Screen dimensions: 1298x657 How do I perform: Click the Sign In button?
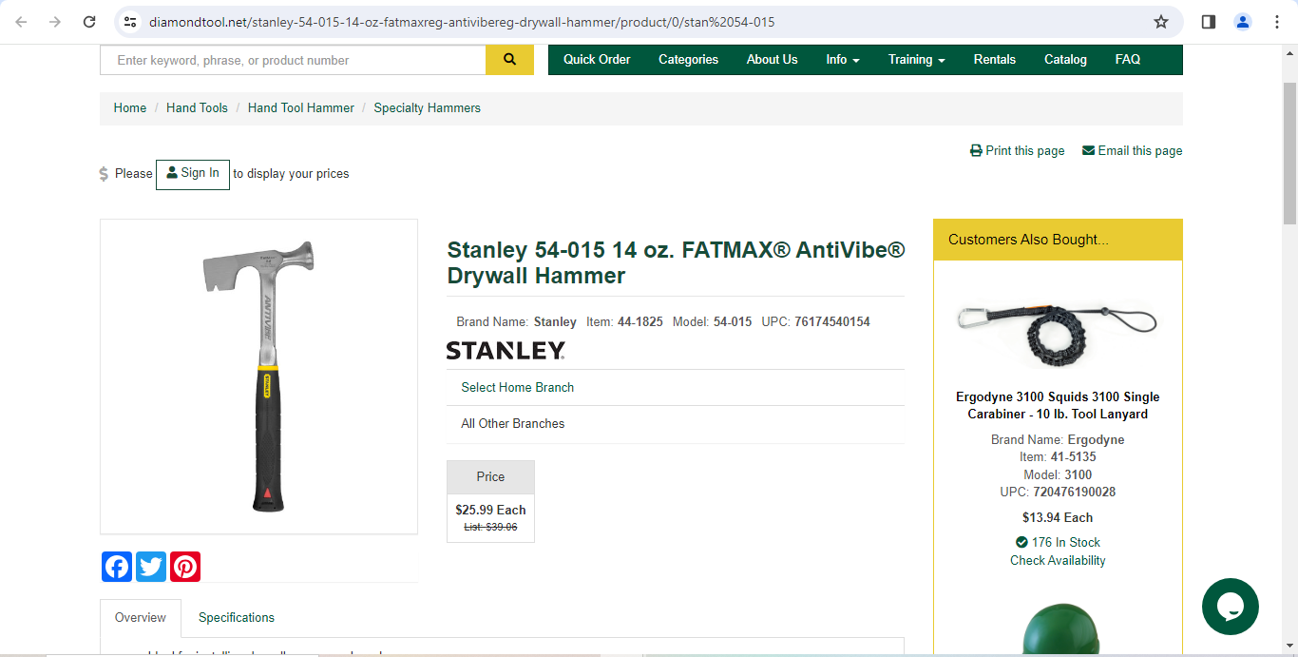tap(193, 174)
